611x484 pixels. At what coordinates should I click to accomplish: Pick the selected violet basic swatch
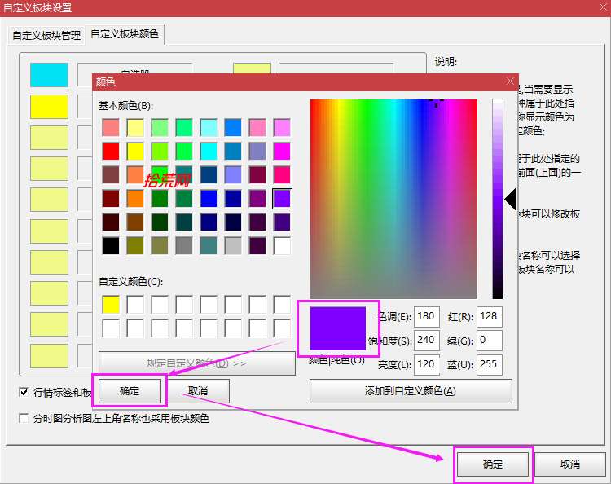point(282,199)
